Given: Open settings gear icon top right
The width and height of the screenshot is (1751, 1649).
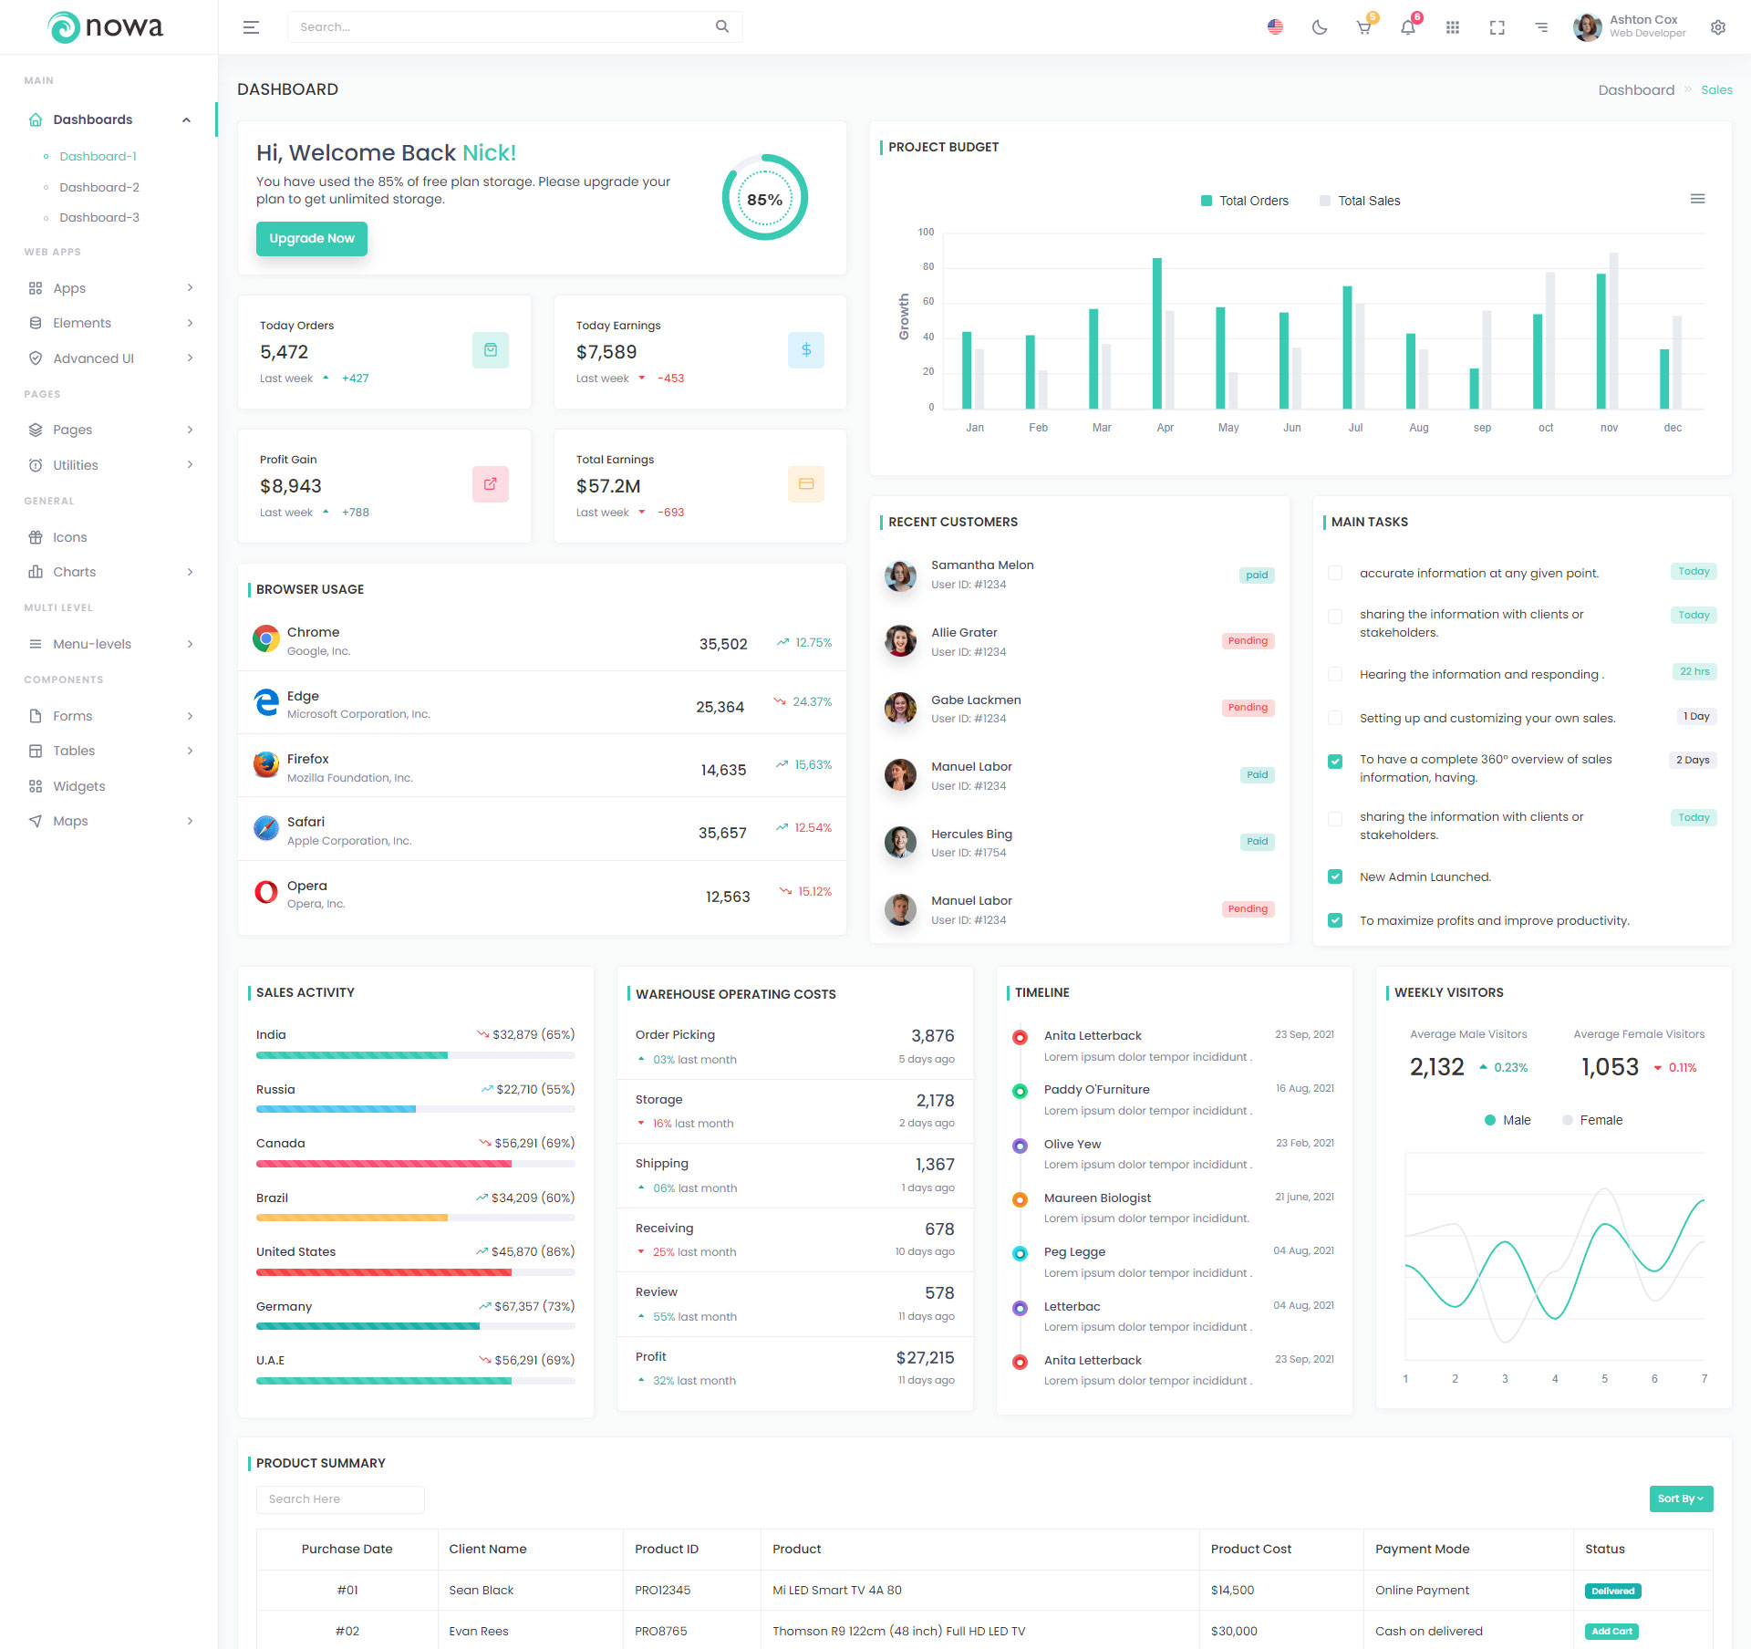Looking at the screenshot, I should click(1717, 27).
